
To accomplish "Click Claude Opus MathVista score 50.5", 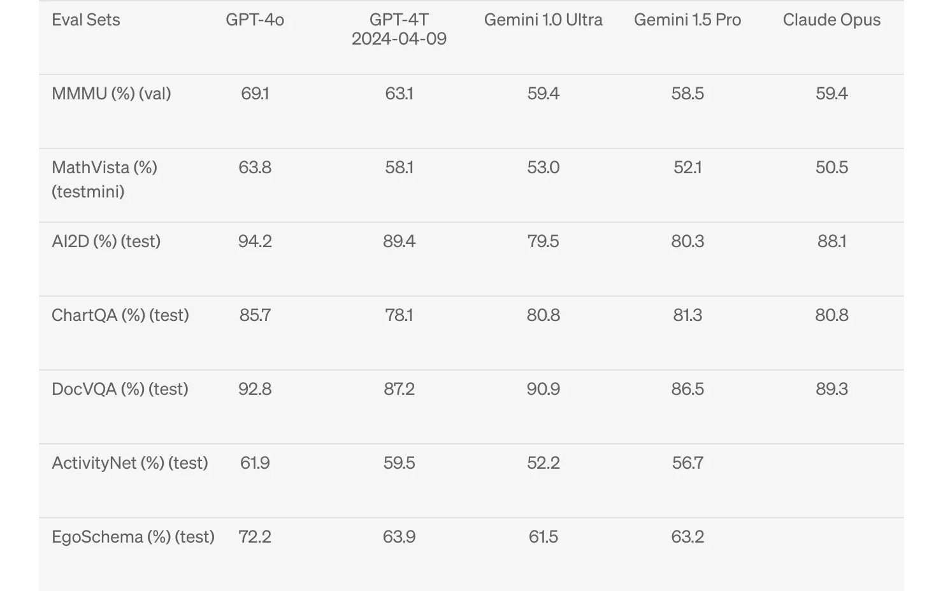I will [x=831, y=167].
